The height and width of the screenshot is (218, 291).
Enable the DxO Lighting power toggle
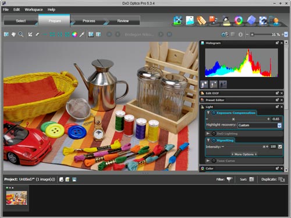tap(214, 134)
